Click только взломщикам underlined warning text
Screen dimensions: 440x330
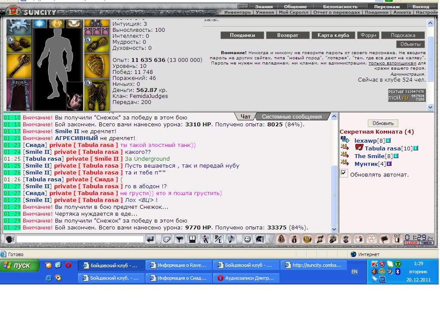[393, 63]
